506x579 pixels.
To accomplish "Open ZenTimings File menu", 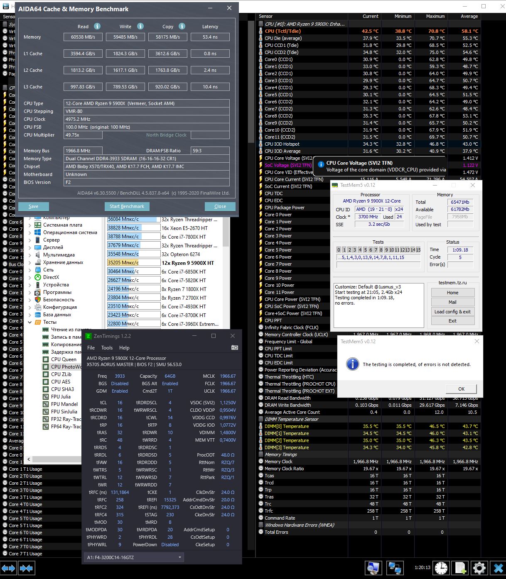I will [x=91, y=348].
